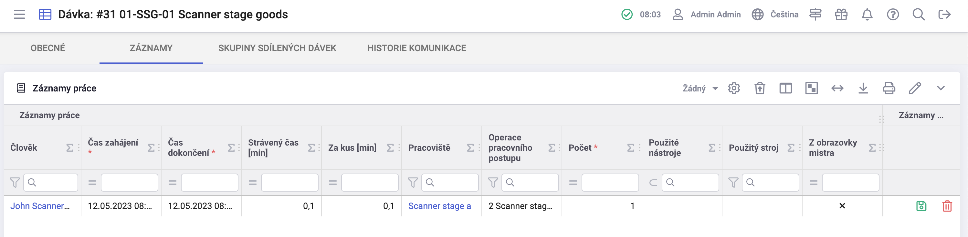Viewport: 968px width, 237px height.
Task: Save the row with green disk icon
Action: [x=921, y=206]
